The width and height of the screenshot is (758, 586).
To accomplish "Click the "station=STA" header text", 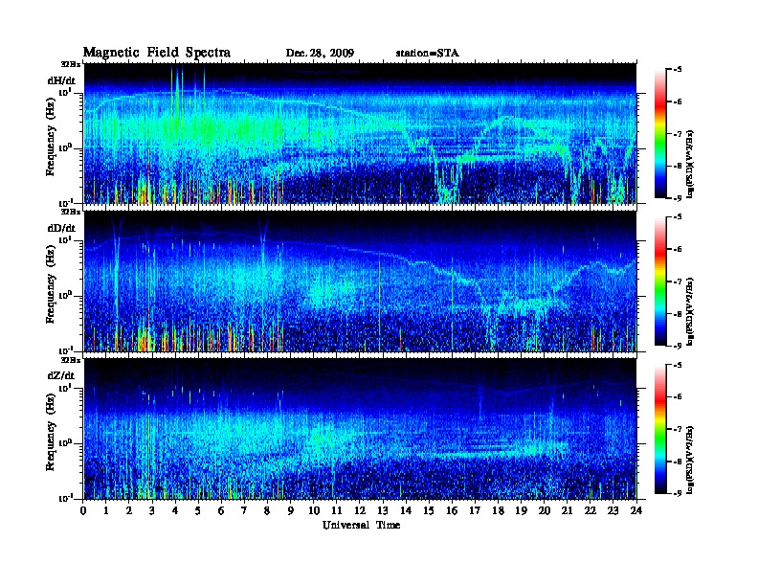I will point(428,54).
